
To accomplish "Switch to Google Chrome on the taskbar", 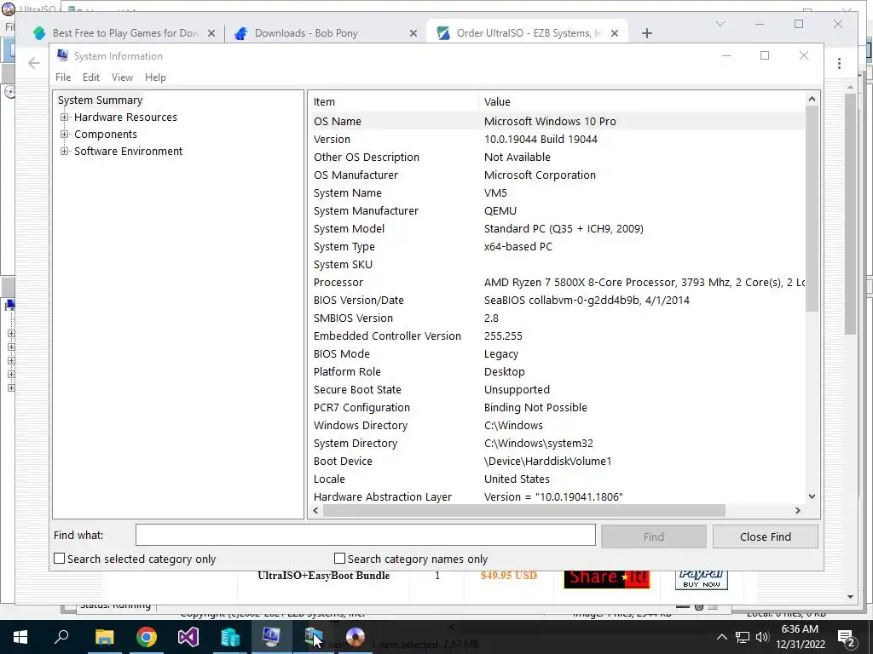I will (x=146, y=637).
